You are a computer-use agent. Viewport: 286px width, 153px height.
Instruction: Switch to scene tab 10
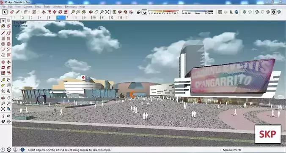(96, 18)
